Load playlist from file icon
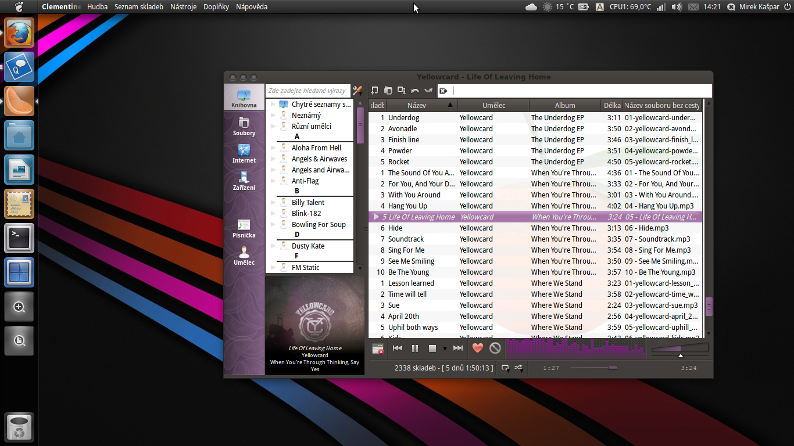The width and height of the screenshot is (794, 446). pyautogui.click(x=388, y=91)
